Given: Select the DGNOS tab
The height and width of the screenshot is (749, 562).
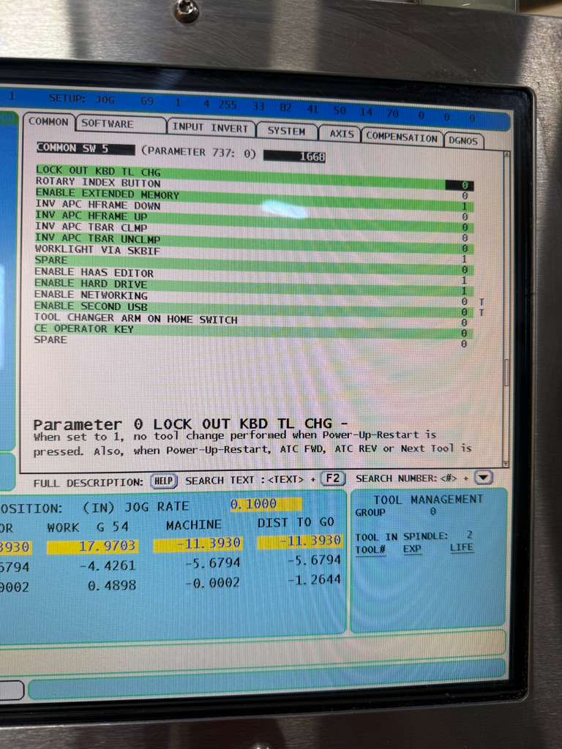Looking at the screenshot, I should (464, 140).
